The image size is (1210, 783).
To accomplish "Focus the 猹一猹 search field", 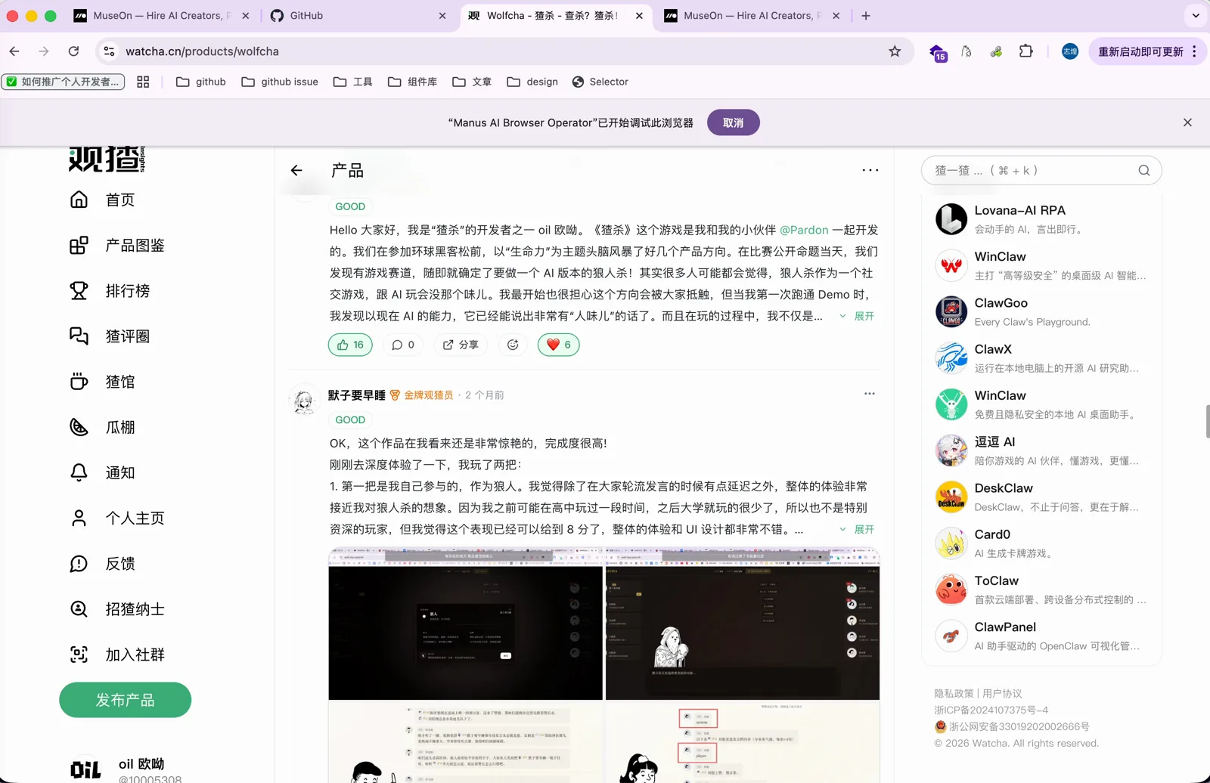I will tap(1041, 171).
